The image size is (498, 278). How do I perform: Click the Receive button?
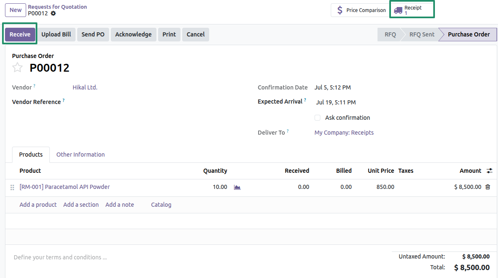[x=20, y=34]
